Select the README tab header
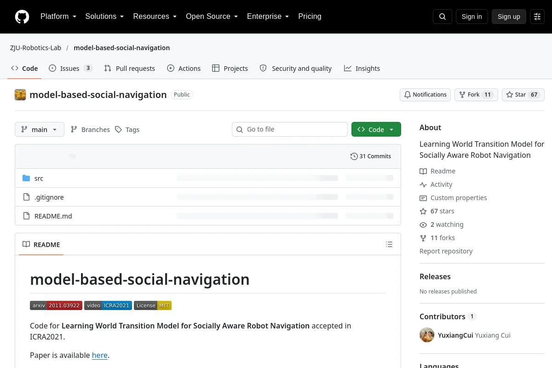This screenshot has width=552, height=368. click(41, 245)
